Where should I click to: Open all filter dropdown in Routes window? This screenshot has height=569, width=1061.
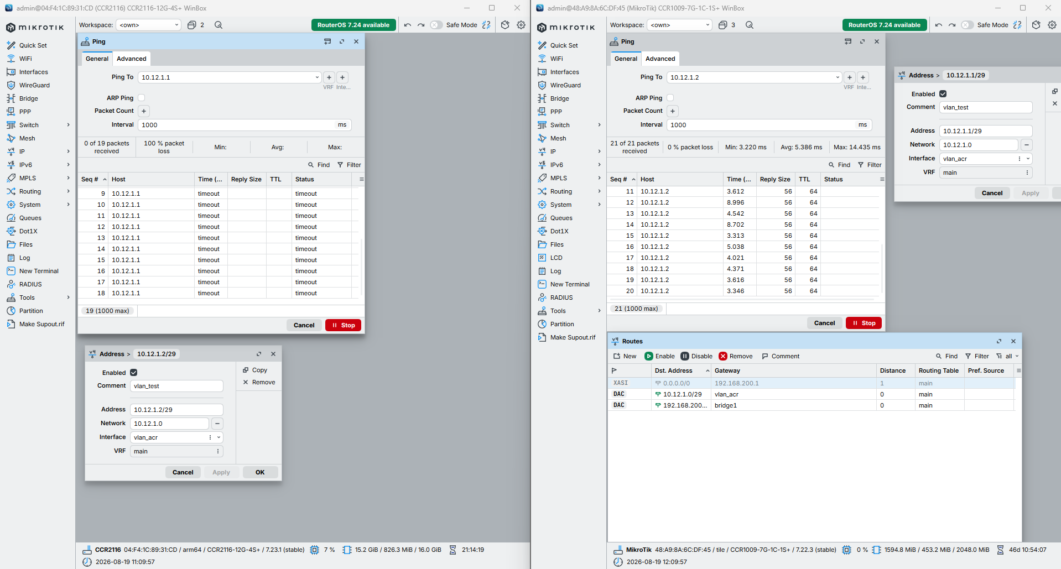coord(1007,356)
